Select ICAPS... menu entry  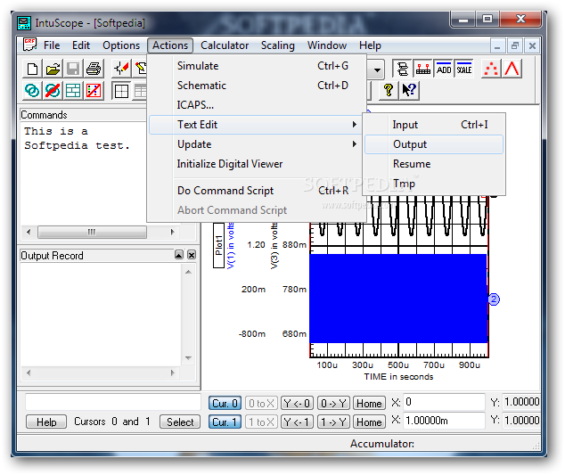(258, 105)
